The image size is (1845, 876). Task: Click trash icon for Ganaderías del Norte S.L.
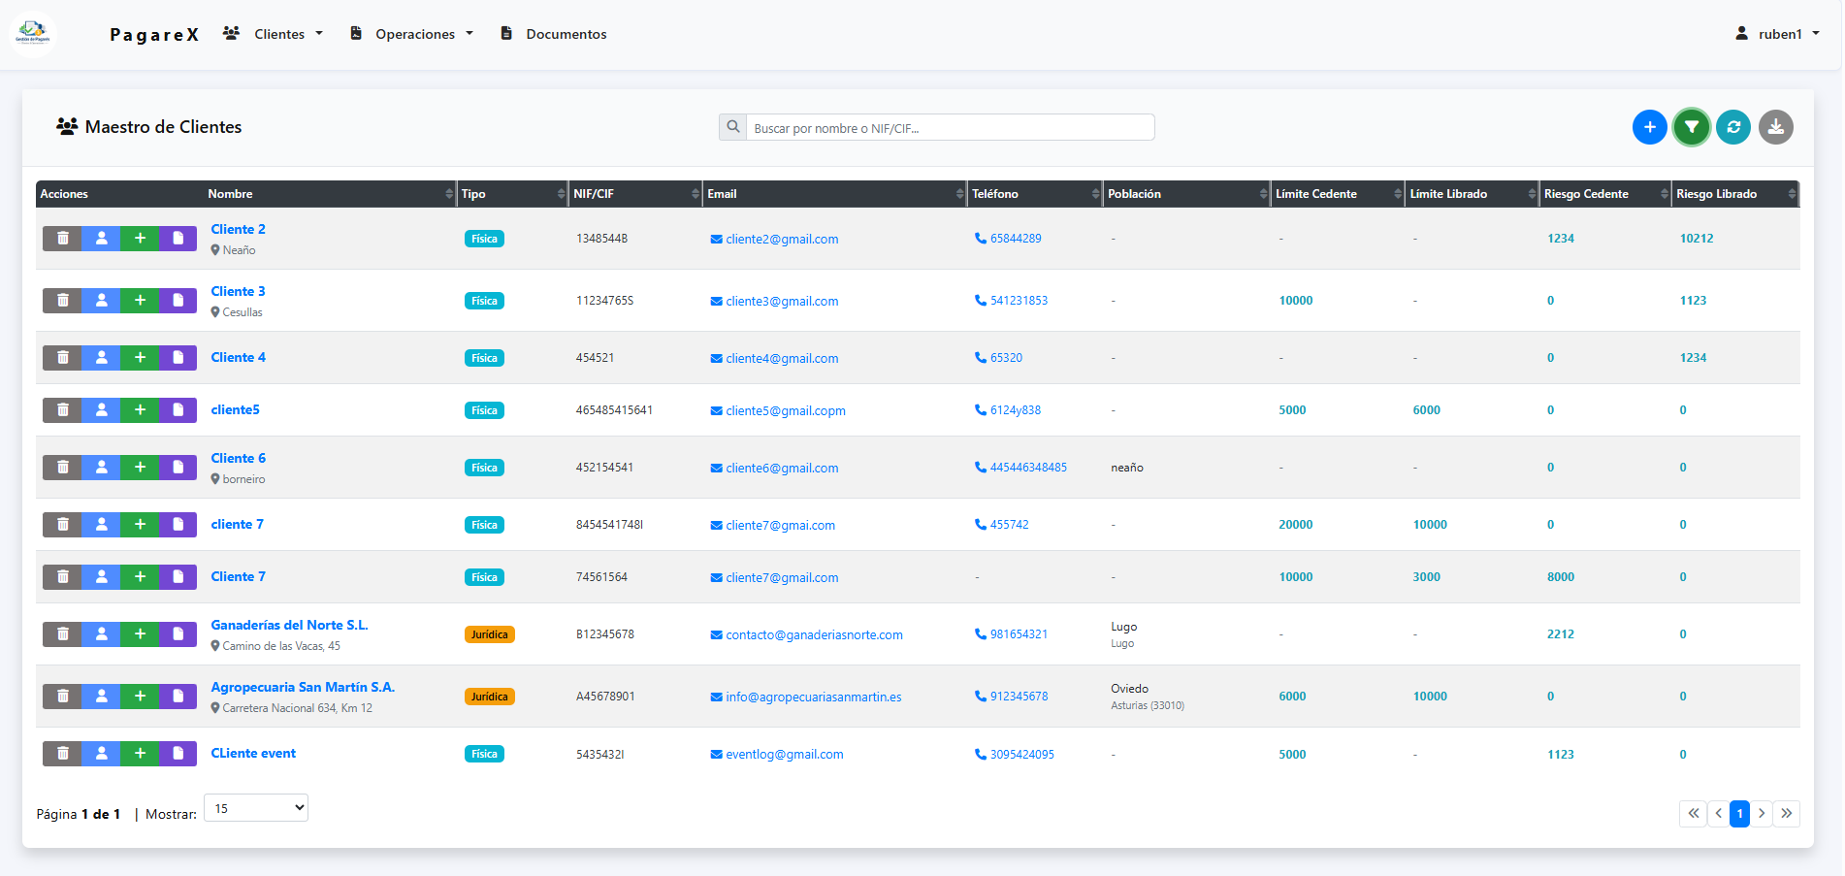[62, 634]
